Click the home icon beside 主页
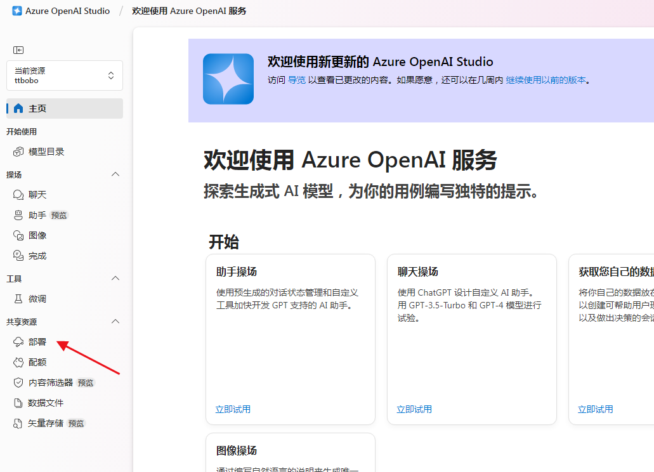The image size is (654, 472). 18,108
